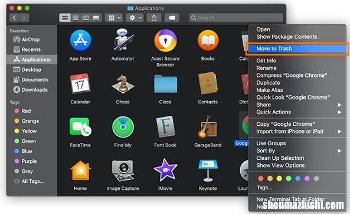Go back with the Finder back arrow
Image resolution: width=350 pixels, height=214 pixels.
click(x=14, y=18)
